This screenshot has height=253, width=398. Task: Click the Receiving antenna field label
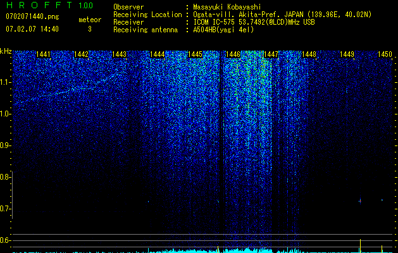point(146,30)
